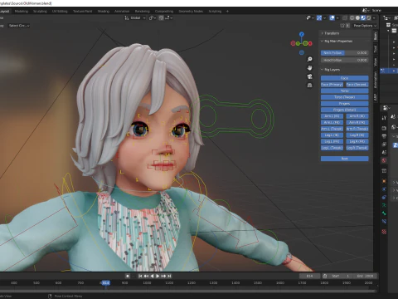Jump to the timeline end frame
Screen dimensions: 398x299
169,276
